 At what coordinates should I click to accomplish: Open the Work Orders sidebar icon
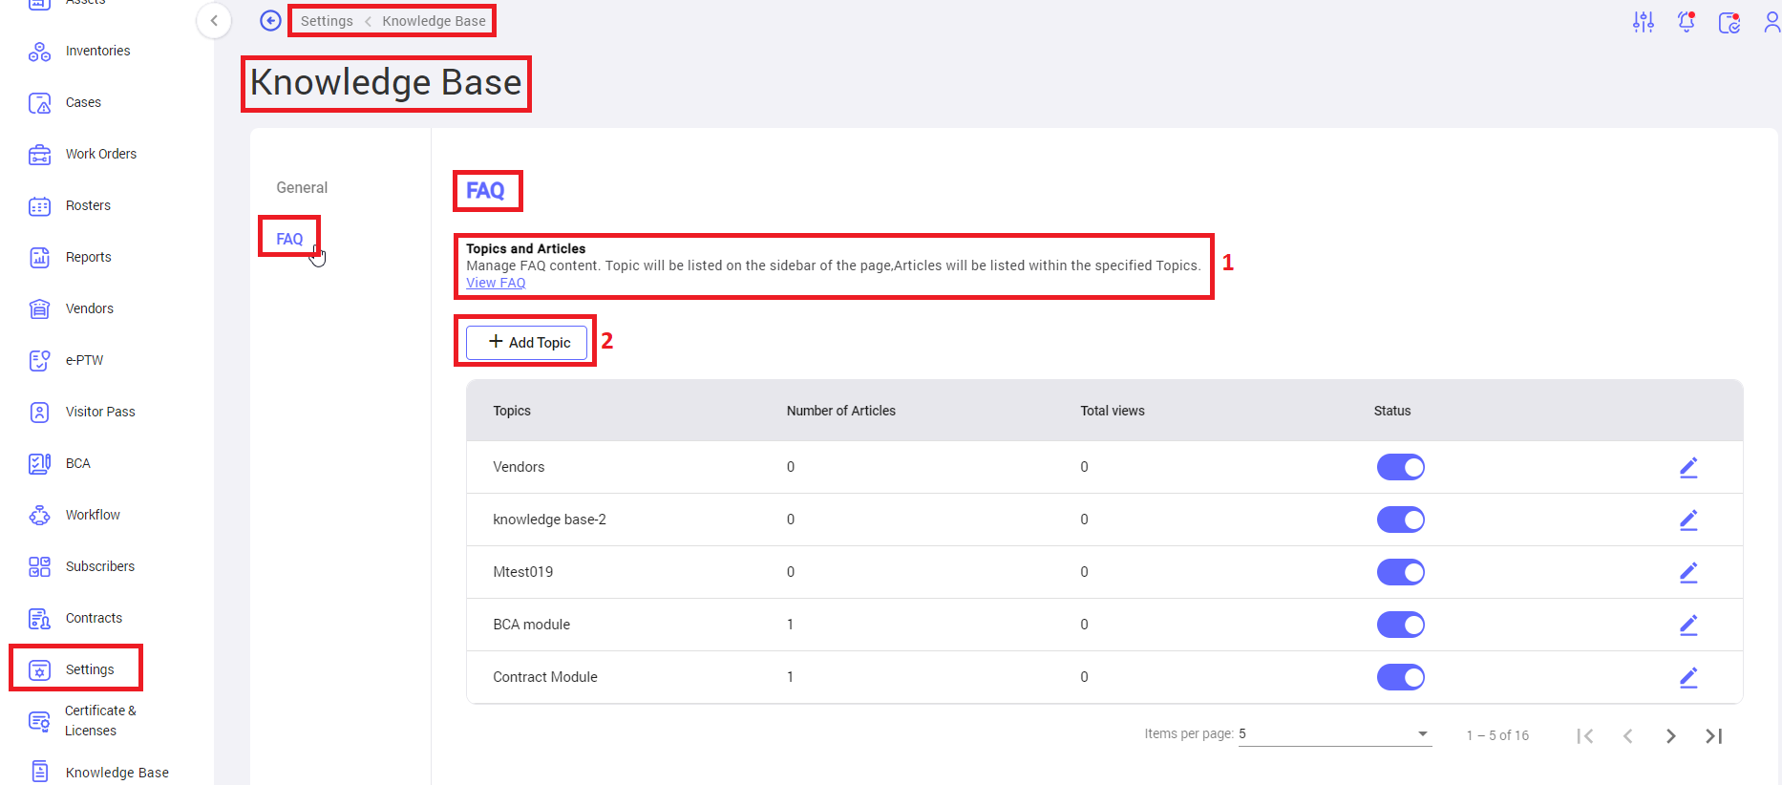coord(39,155)
